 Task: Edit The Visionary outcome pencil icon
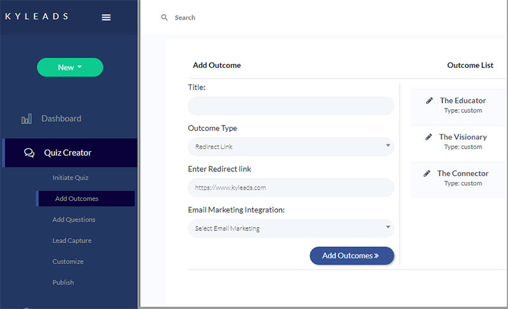[x=429, y=137]
